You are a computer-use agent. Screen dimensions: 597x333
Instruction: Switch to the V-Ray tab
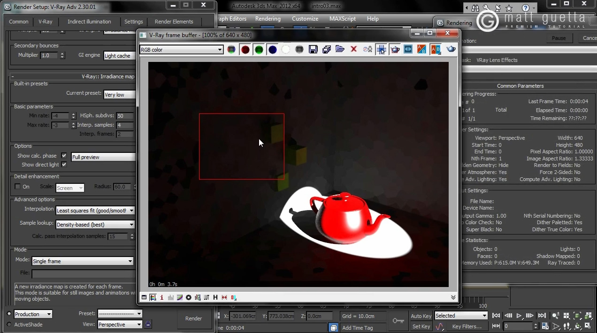pos(46,22)
